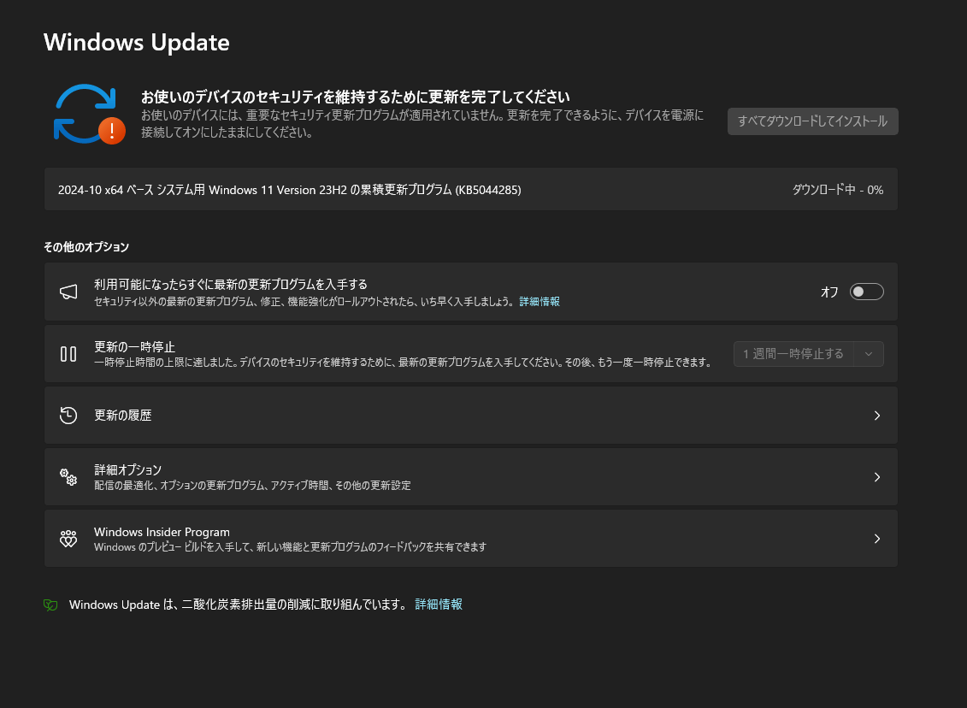Click the history clock icon beside 更新の履歴
The image size is (967, 708).
(68, 415)
